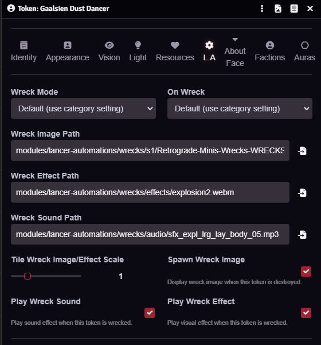This screenshot has width=321, height=345.
Task: Click the character sheet icon in header
Action: pos(294,9)
